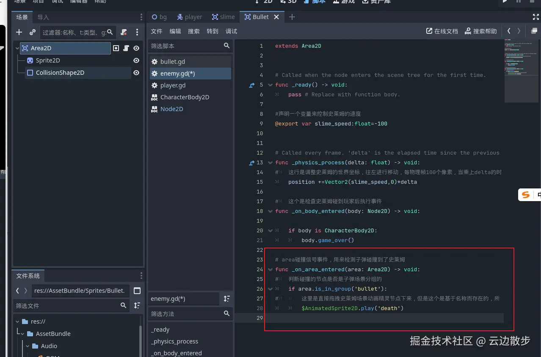
Task: Toggle distraction-free mode icon
Action: click(x=535, y=17)
